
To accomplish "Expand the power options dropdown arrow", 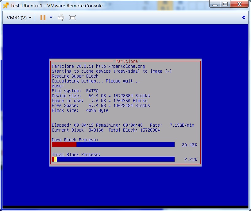I will (x=51, y=17).
